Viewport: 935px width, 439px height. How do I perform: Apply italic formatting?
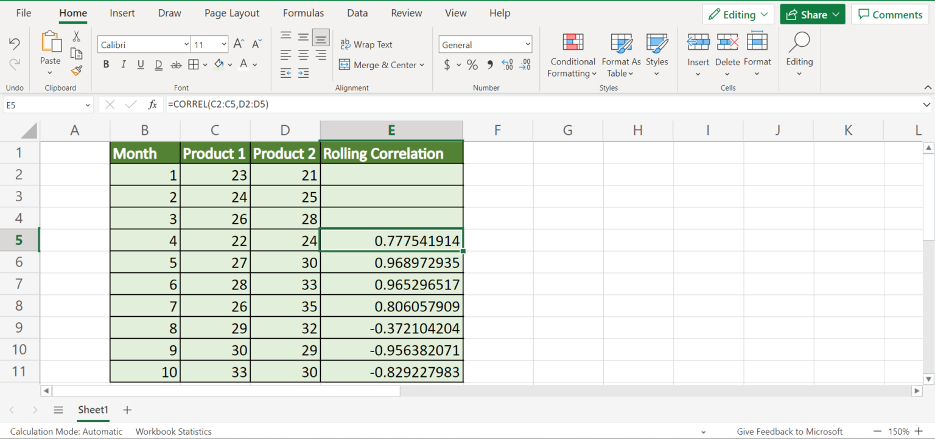(124, 64)
